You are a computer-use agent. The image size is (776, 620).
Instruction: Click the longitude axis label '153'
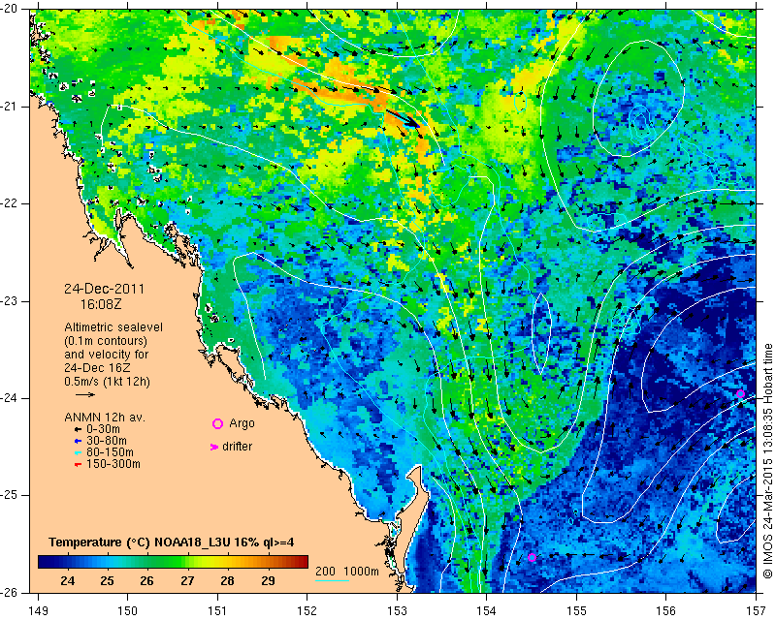(x=397, y=610)
